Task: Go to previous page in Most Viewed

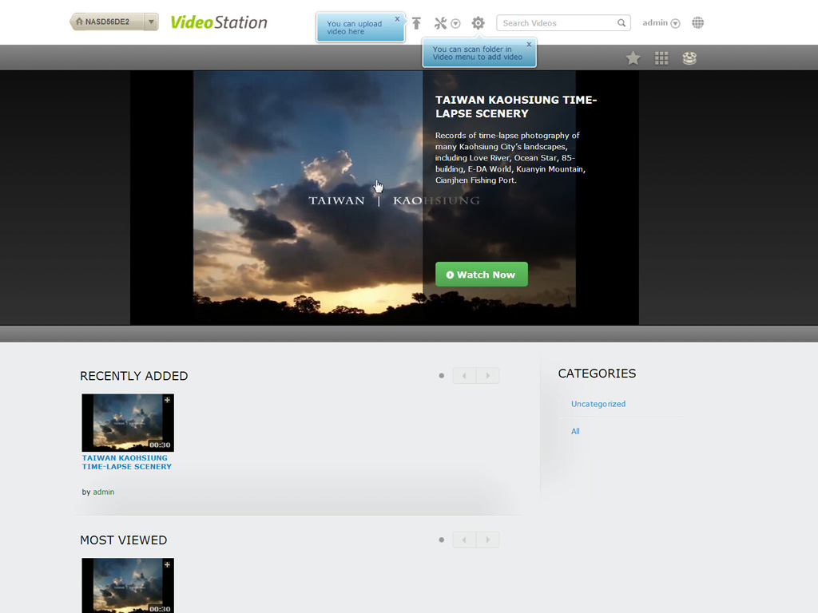Action: (x=464, y=540)
